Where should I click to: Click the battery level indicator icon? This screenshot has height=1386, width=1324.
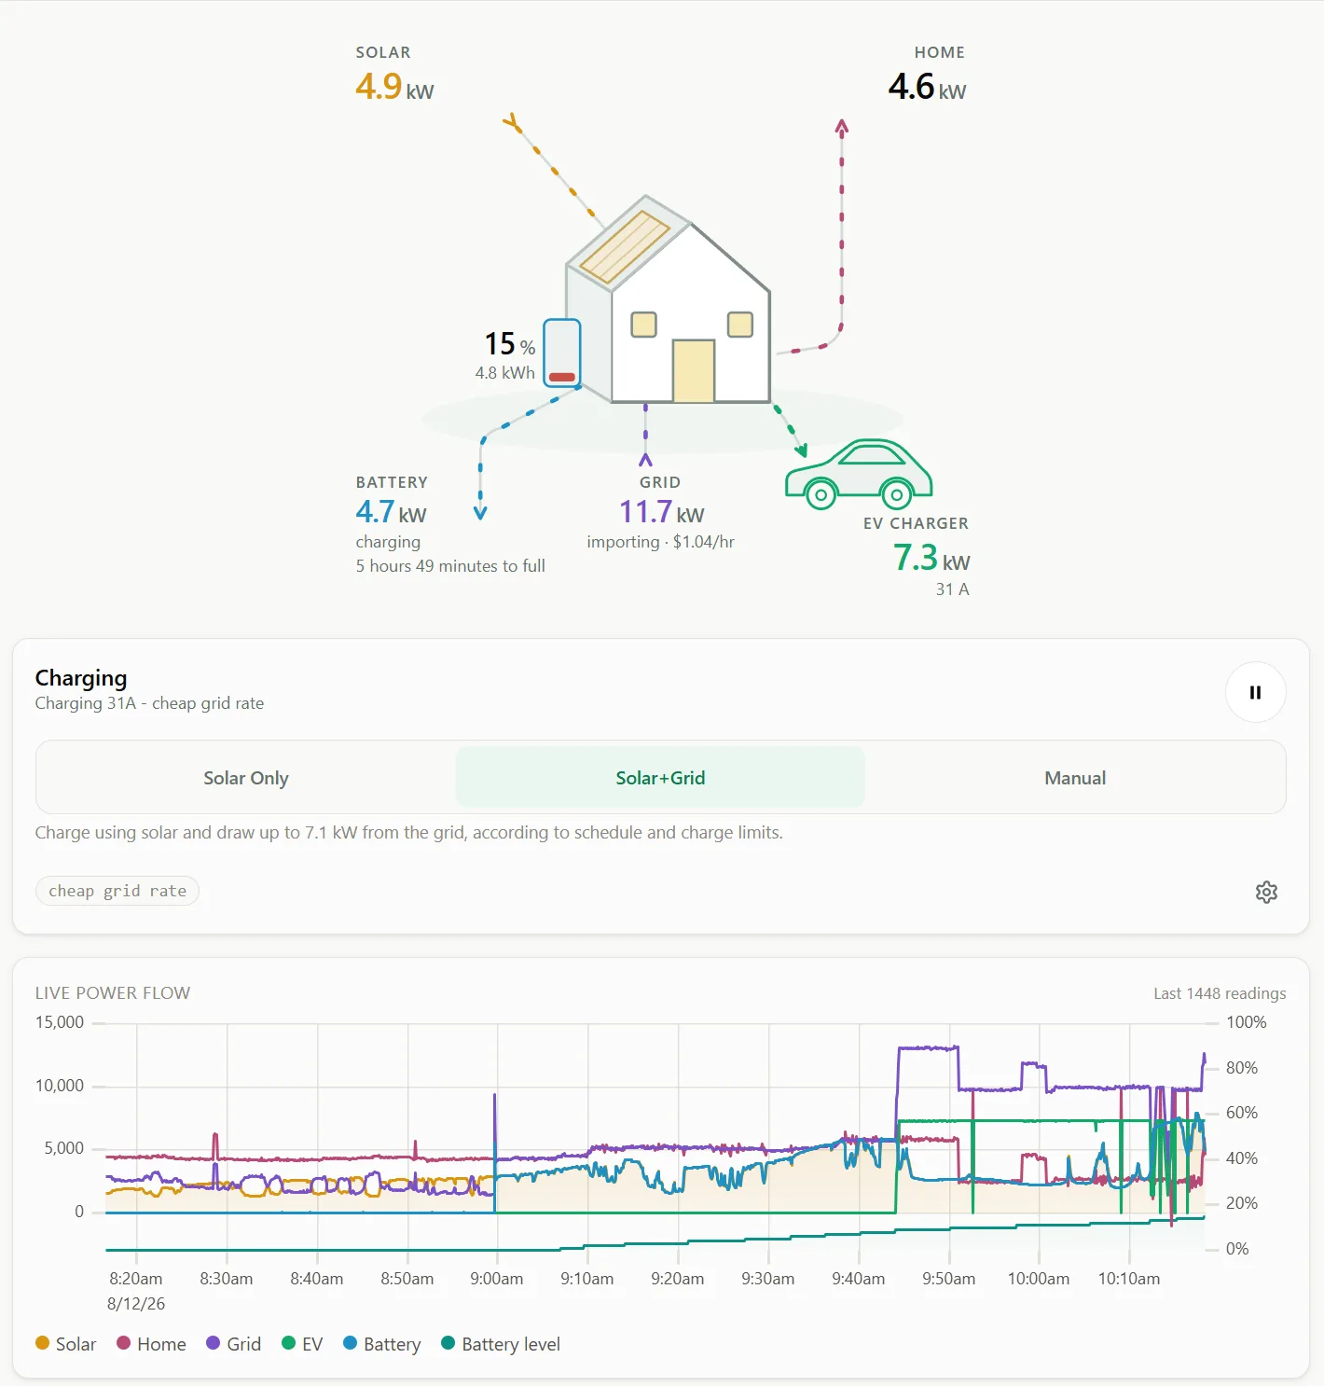point(562,353)
